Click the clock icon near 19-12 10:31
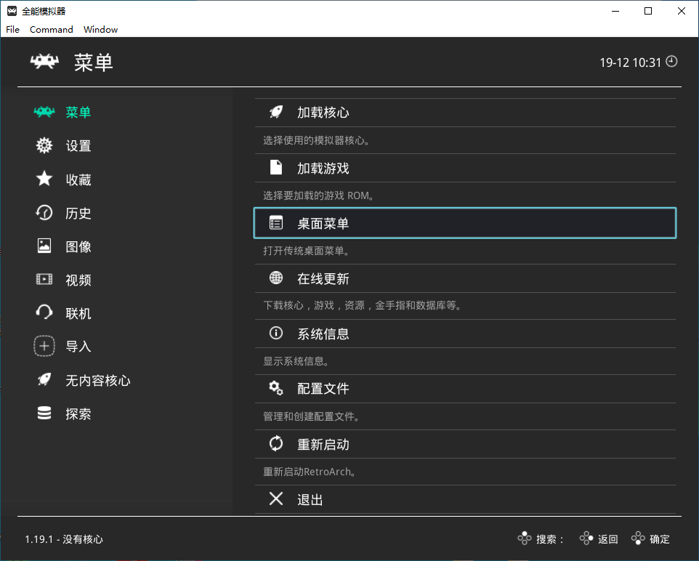The image size is (699, 561). (x=670, y=62)
